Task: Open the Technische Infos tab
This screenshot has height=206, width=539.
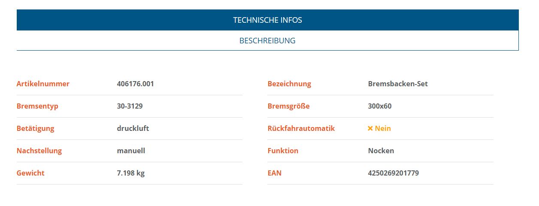Action: 267,20
